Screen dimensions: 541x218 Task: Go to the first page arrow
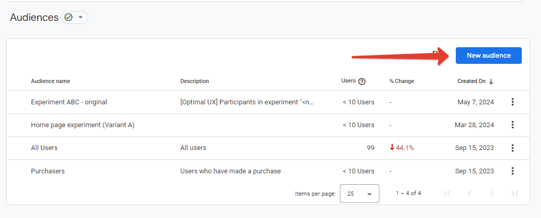coord(447,194)
